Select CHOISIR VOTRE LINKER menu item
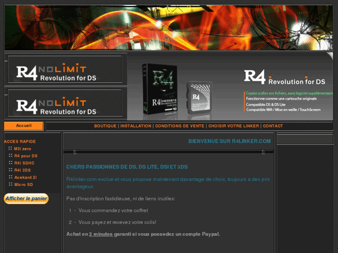 click(233, 126)
